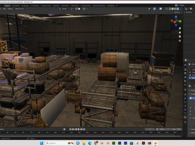Open the Object Constraints properties tab
The width and height of the screenshot is (195, 146).
pyautogui.click(x=185, y=109)
